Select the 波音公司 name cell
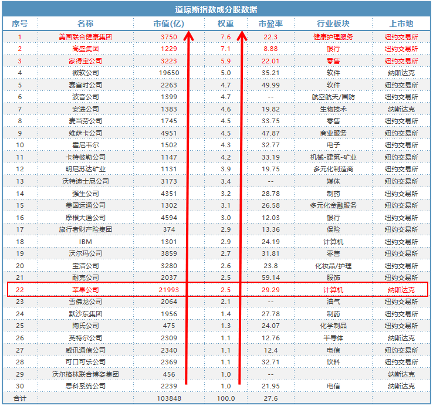The image size is (433, 406). coord(85,97)
